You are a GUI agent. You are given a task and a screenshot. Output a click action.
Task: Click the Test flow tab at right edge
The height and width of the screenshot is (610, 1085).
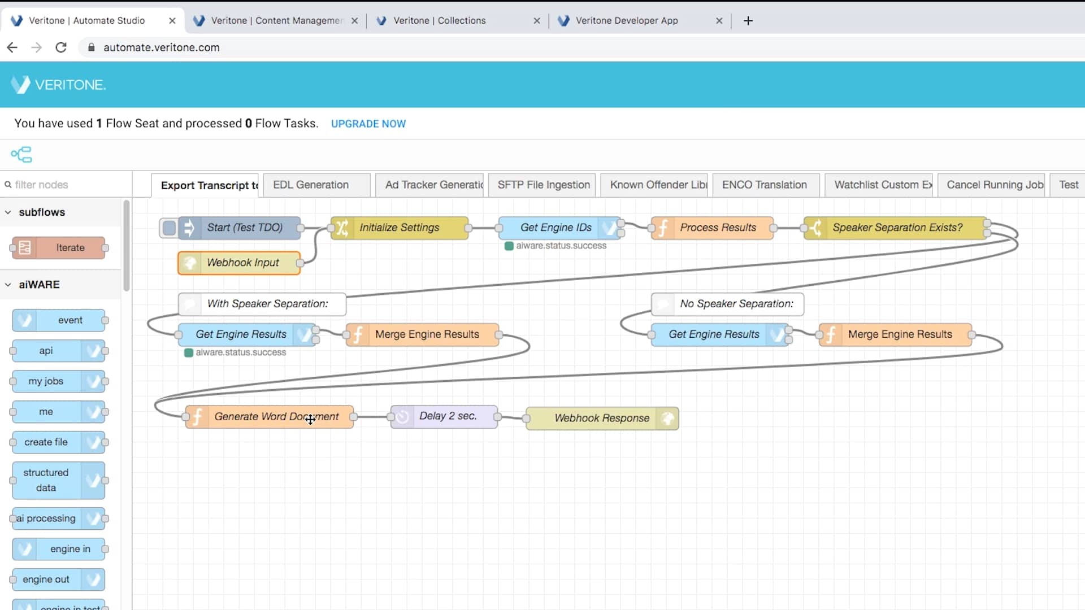click(1068, 185)
